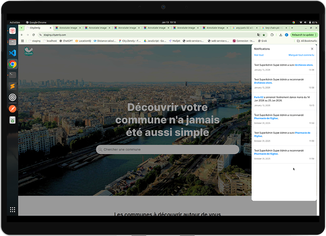Click the address bar URL staging.cityzenly.com
Screen dimensions: 326x236
[x=55, y=35]
